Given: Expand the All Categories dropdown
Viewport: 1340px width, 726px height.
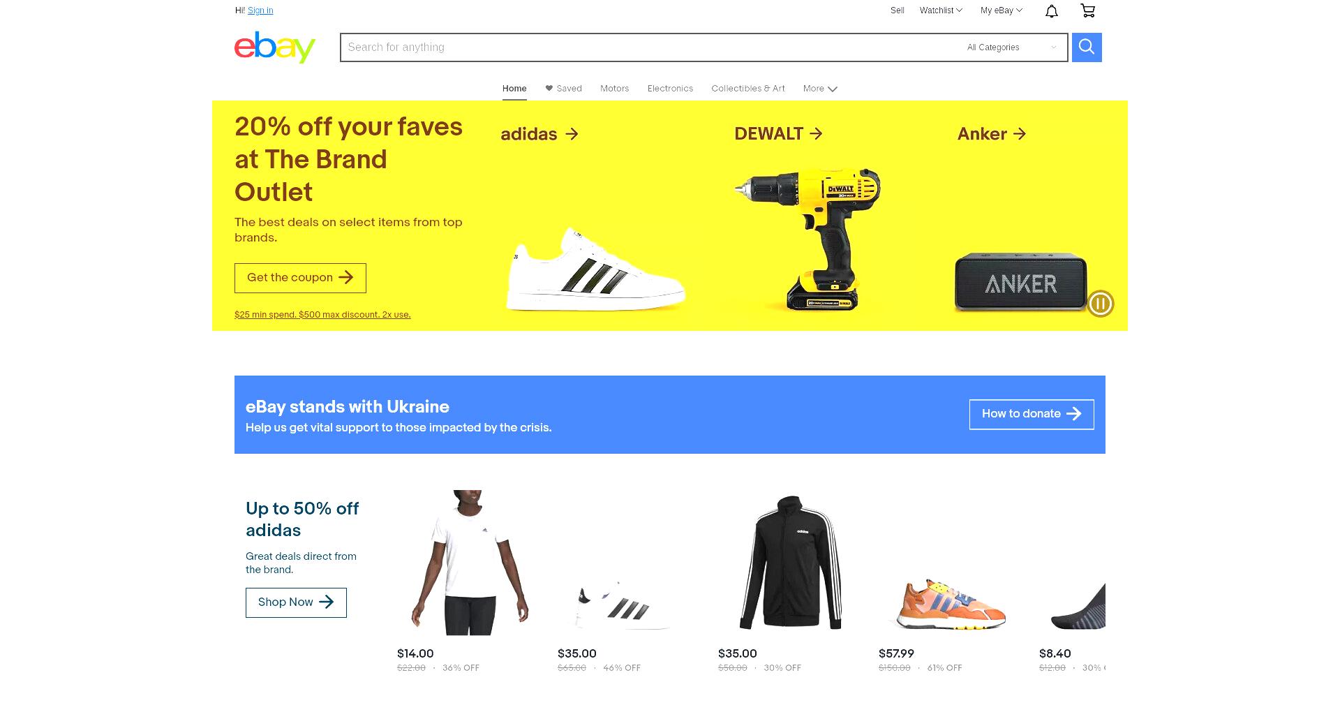Looking at the screenshot, I should [1011, 47].
